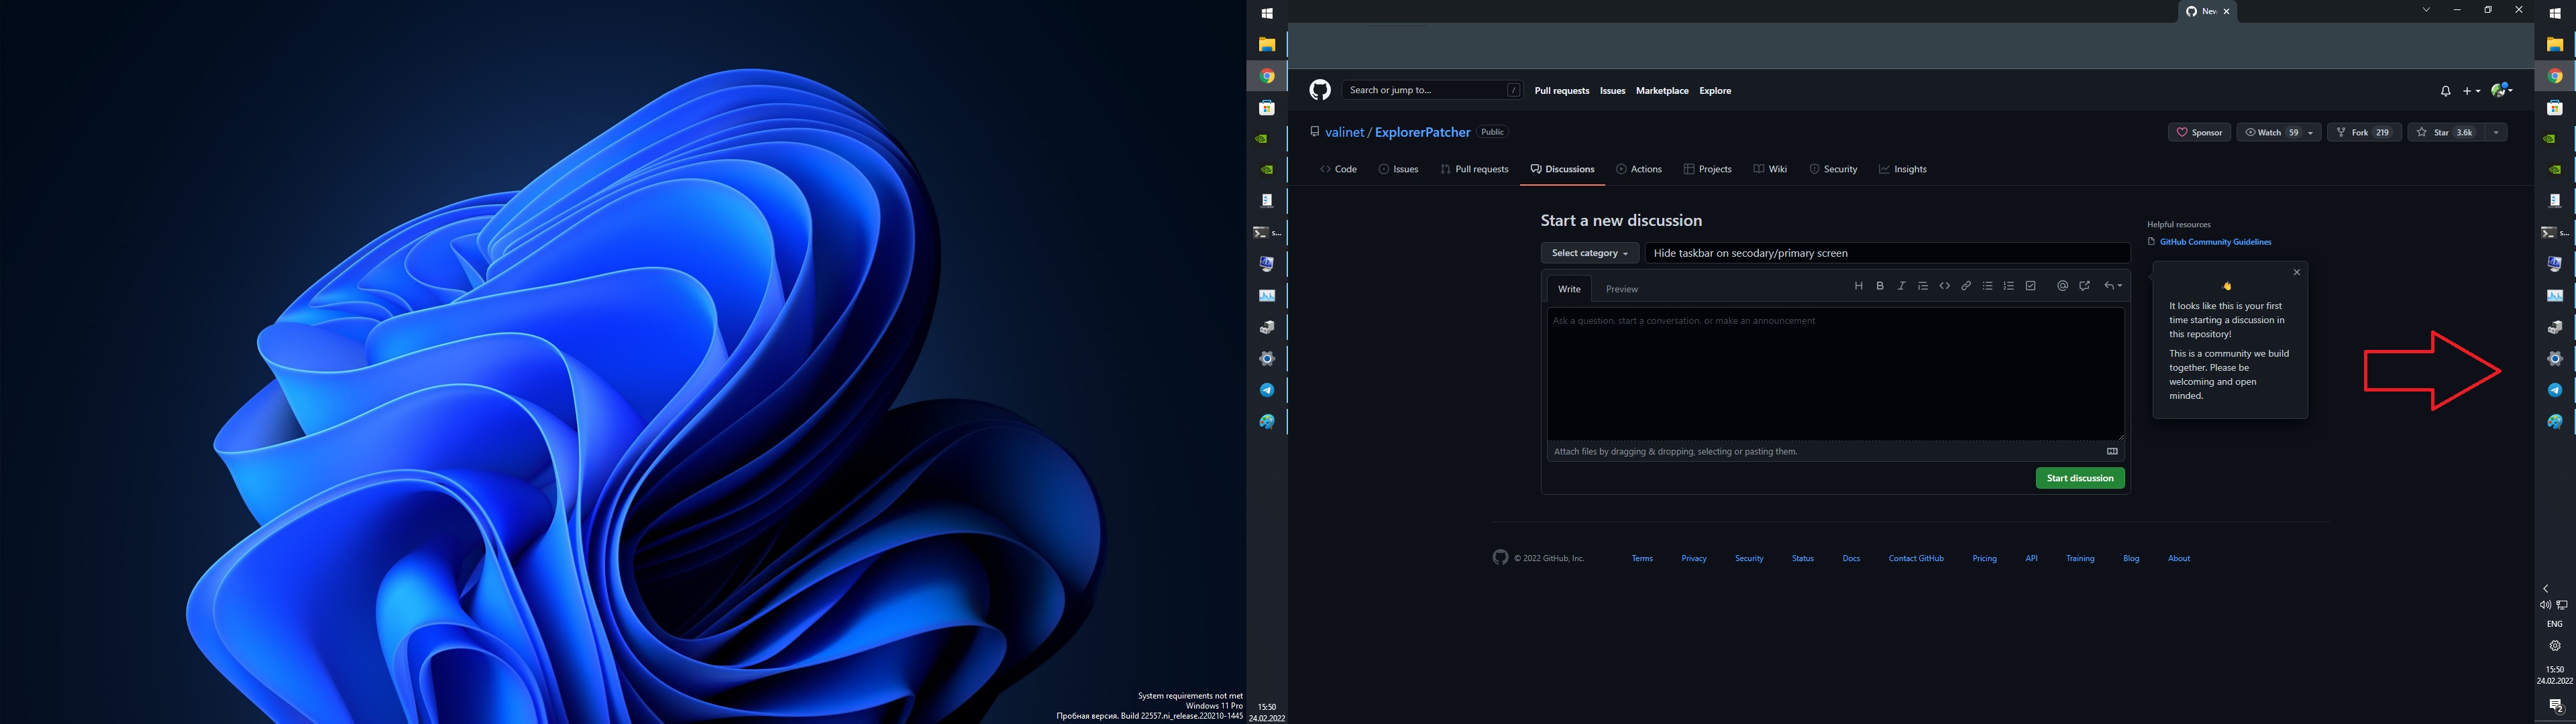Open GitHub notifications bell
This screenshot has width=2576, height=724.
[x=2445, y=91]
